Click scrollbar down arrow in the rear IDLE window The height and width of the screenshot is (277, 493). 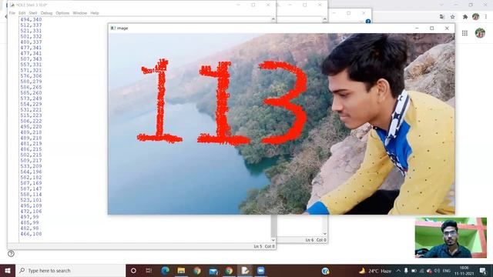(325, 234)
